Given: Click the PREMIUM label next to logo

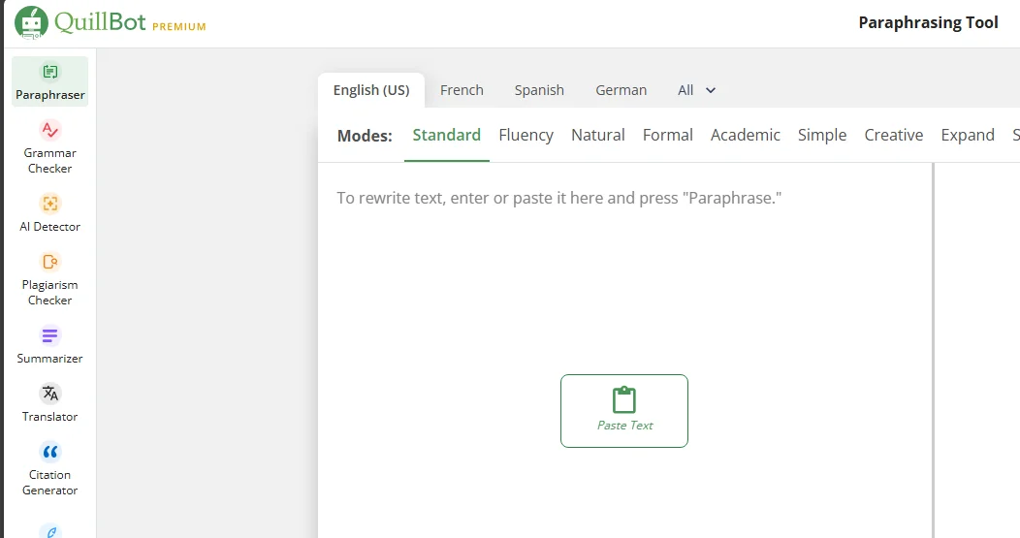Looking at the screenshot, I should 179,27.
